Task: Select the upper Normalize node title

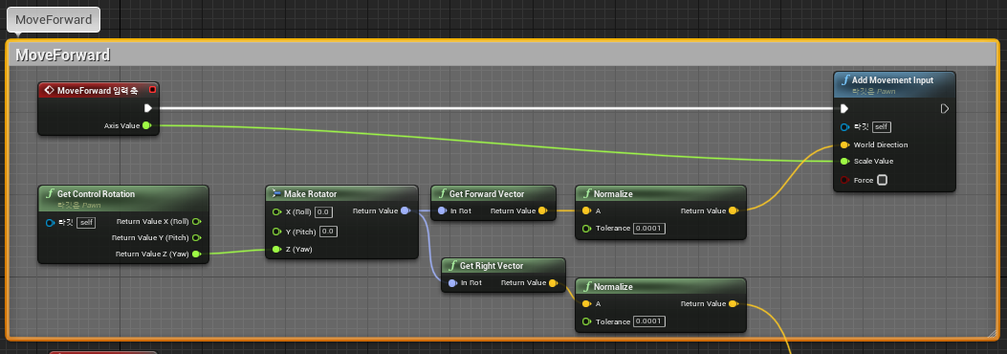Action: 613,194
